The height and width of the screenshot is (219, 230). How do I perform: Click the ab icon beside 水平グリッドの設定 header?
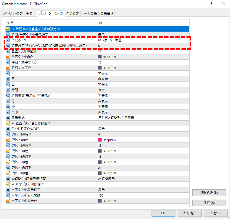point(8,184)
